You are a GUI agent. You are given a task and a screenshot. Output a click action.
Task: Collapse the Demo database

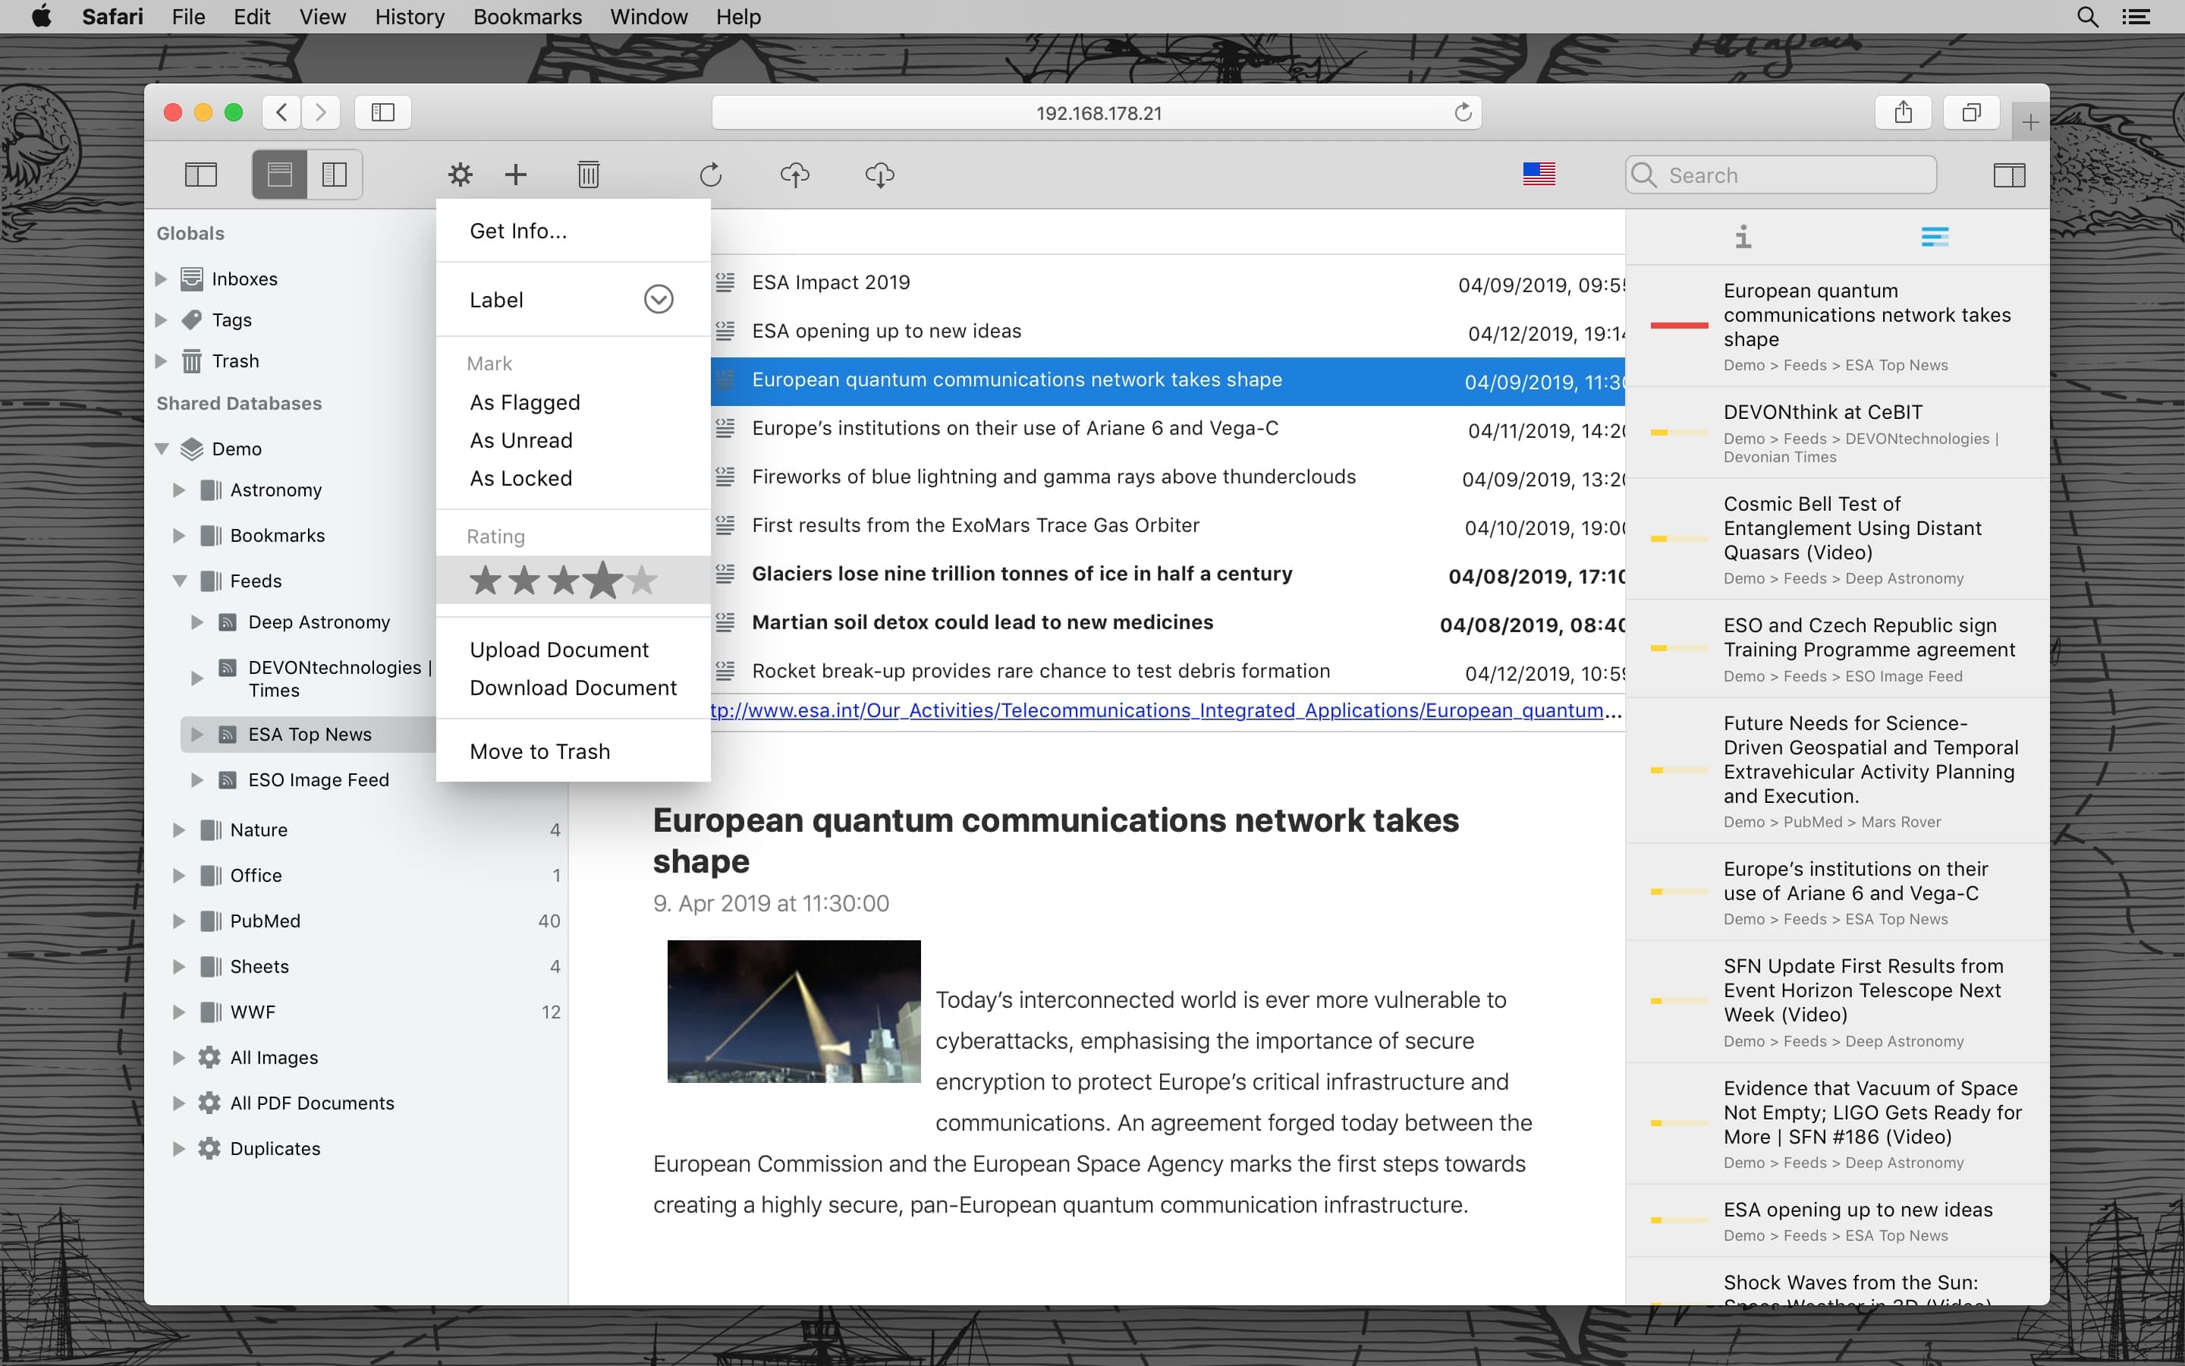click(x=162, y=449)
